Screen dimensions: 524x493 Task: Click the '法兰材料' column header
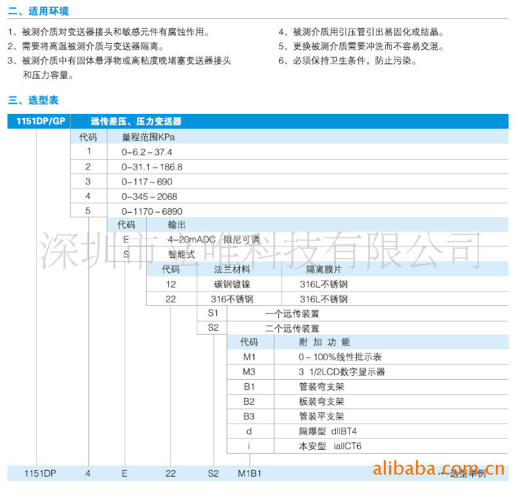coord(232,269)
